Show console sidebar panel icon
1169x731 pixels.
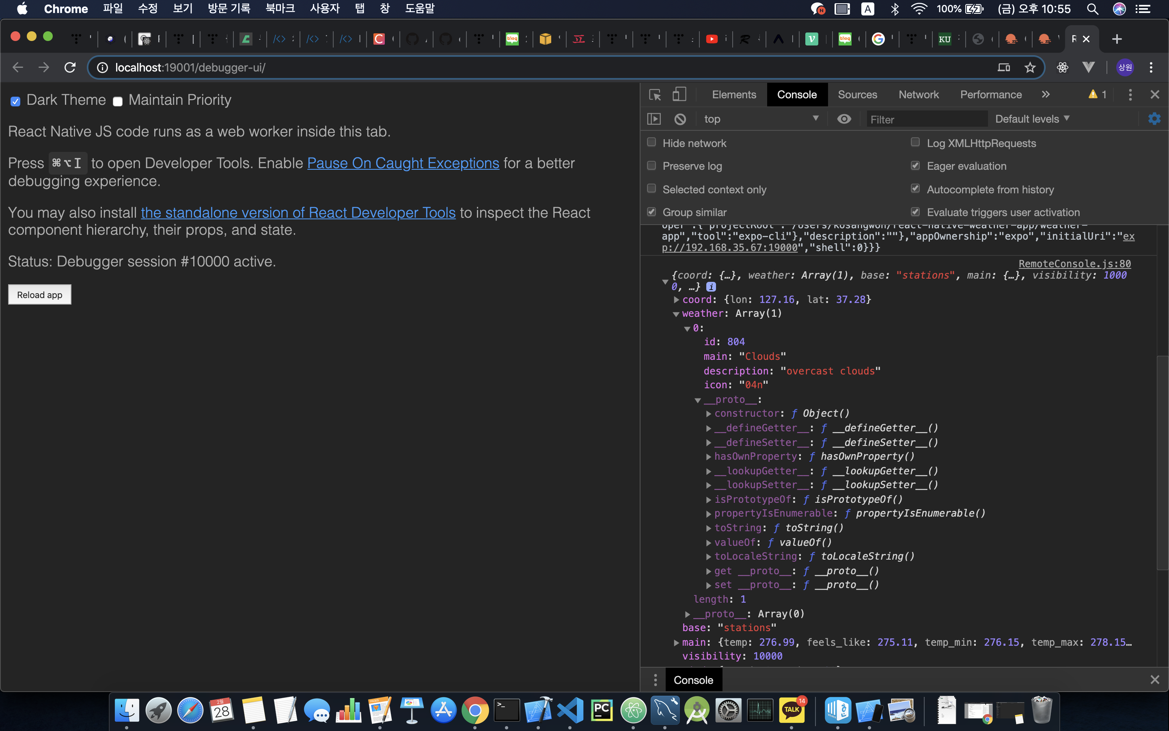click(x=654, y=119)
